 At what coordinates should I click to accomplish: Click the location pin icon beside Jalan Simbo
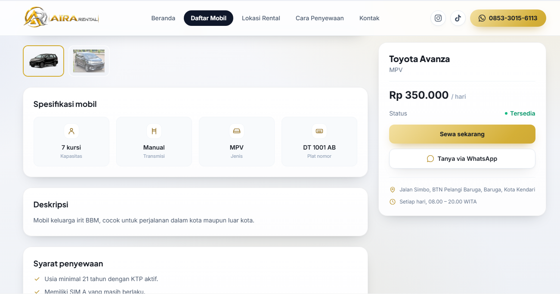392,190
